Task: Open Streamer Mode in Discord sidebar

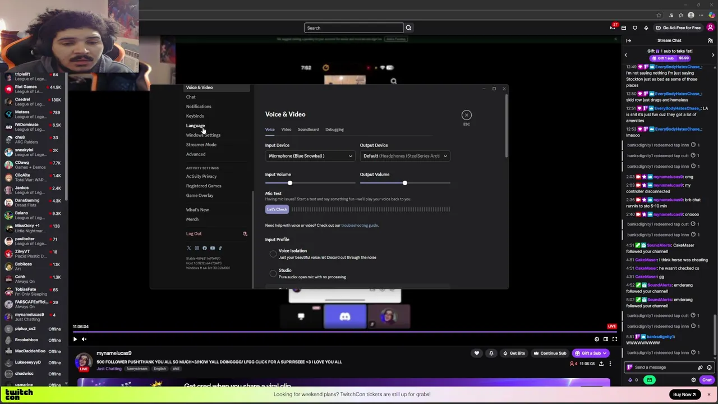Action: pyautogui.click(x=201, y=145)
